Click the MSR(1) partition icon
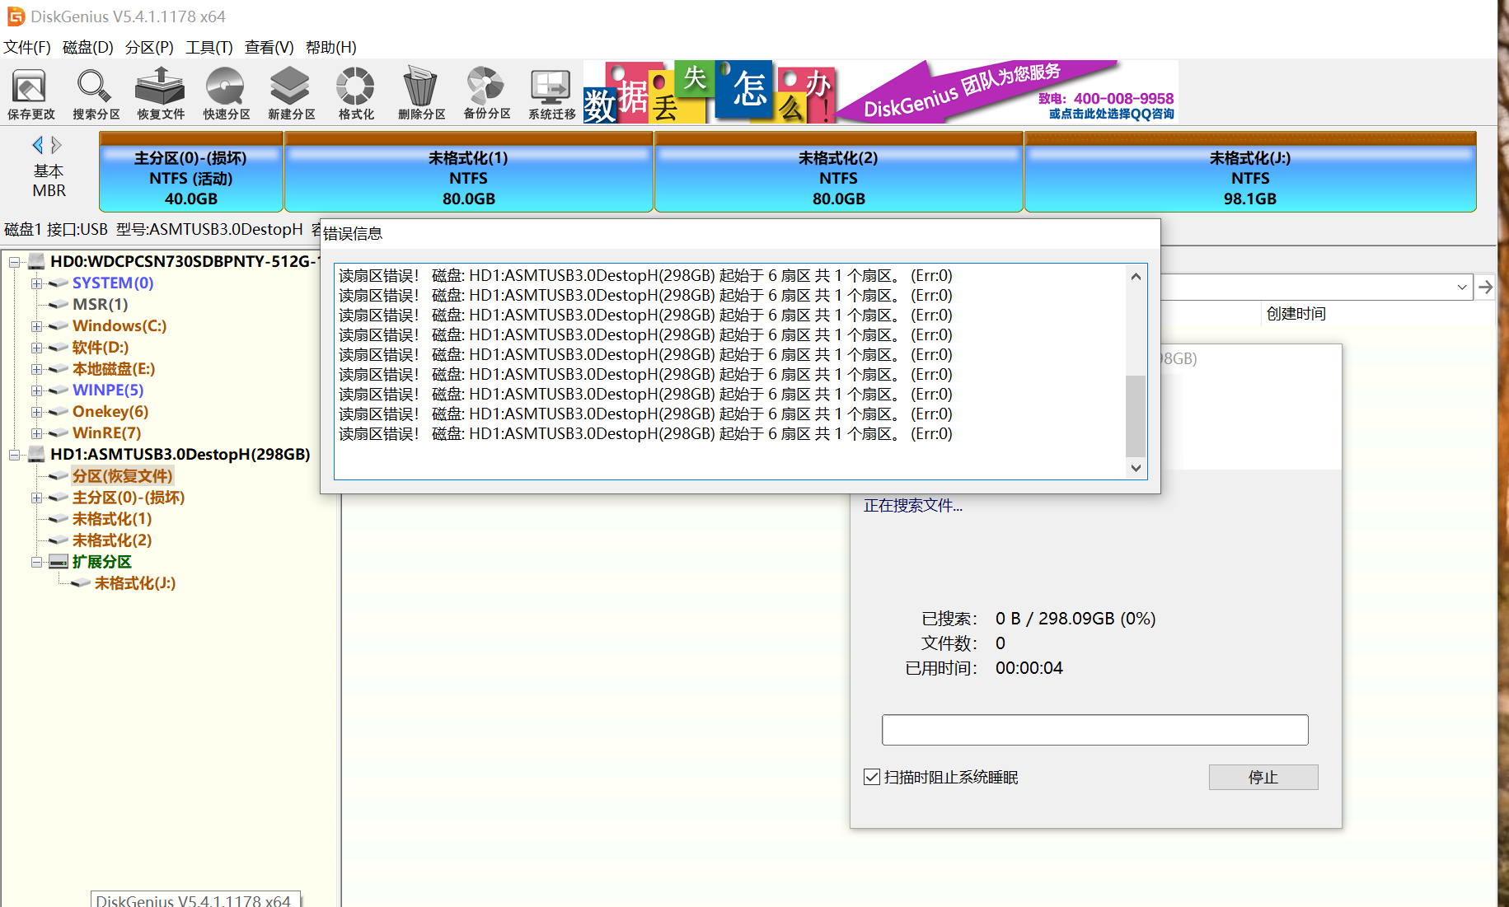Image resolution: width=1509 pixels, height=907 pixels. point(59,304)
